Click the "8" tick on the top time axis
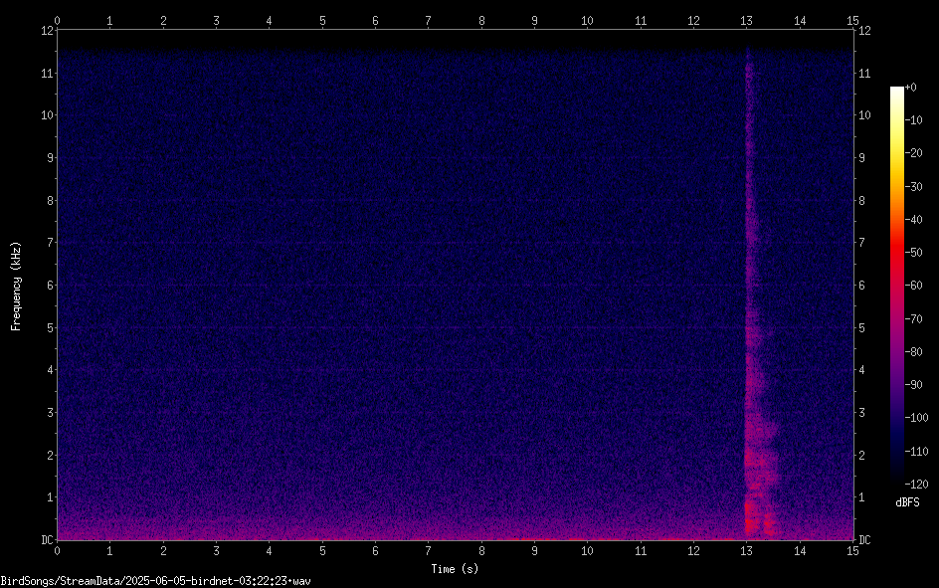Image resolution: width=939 pixels, height=588 pixels. (481, 20)
